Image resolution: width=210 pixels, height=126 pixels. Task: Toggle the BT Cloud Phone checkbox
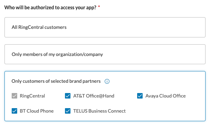(x=14, y=111)
